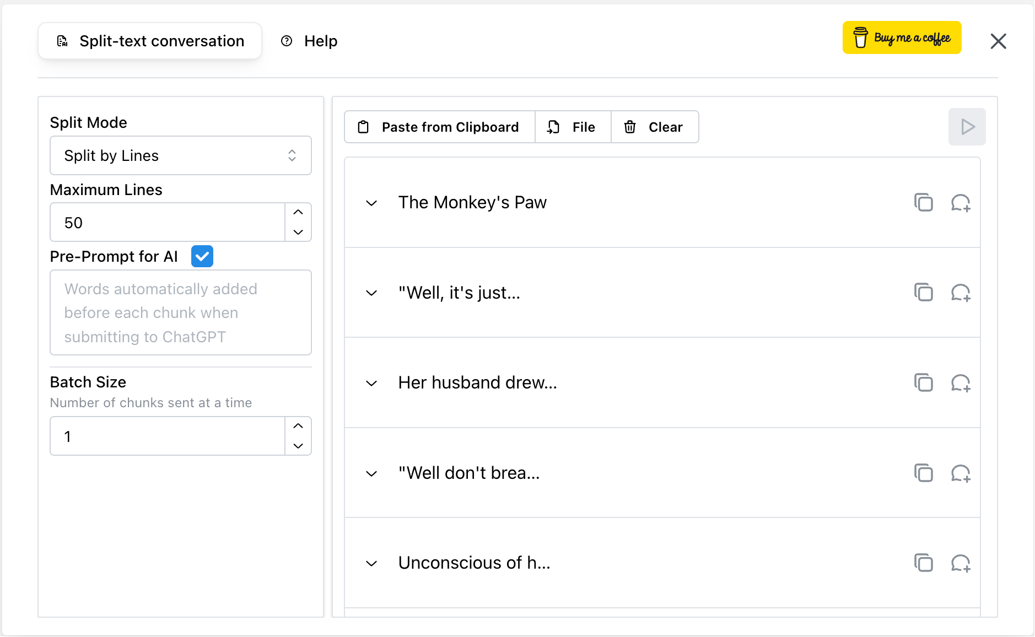This screenshot has height=637, width=1035.
Task: Clear all the loaded text
Action: click(654, 127)
